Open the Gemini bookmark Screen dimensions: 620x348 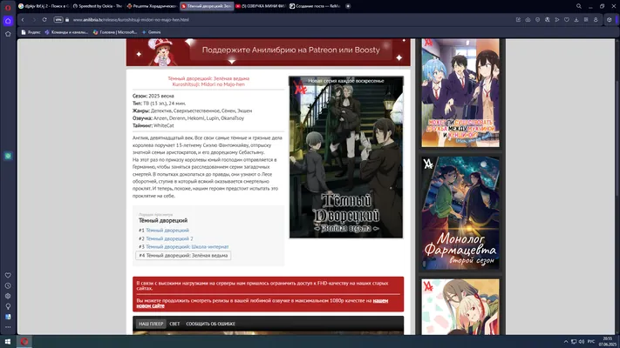point(152,32)
